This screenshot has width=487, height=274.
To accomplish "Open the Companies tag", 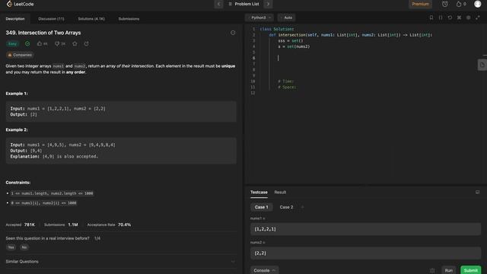I will (20, 55).
